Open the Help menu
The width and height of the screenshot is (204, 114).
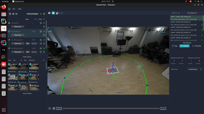point(20,9)
